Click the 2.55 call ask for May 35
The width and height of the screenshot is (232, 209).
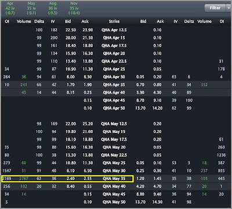tap(88, 179)
